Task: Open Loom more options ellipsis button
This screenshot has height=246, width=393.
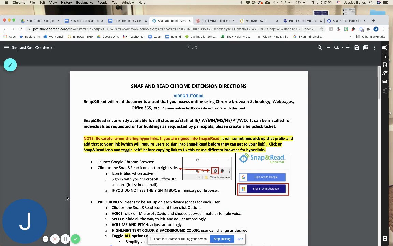Action: [x=45, y=239]
